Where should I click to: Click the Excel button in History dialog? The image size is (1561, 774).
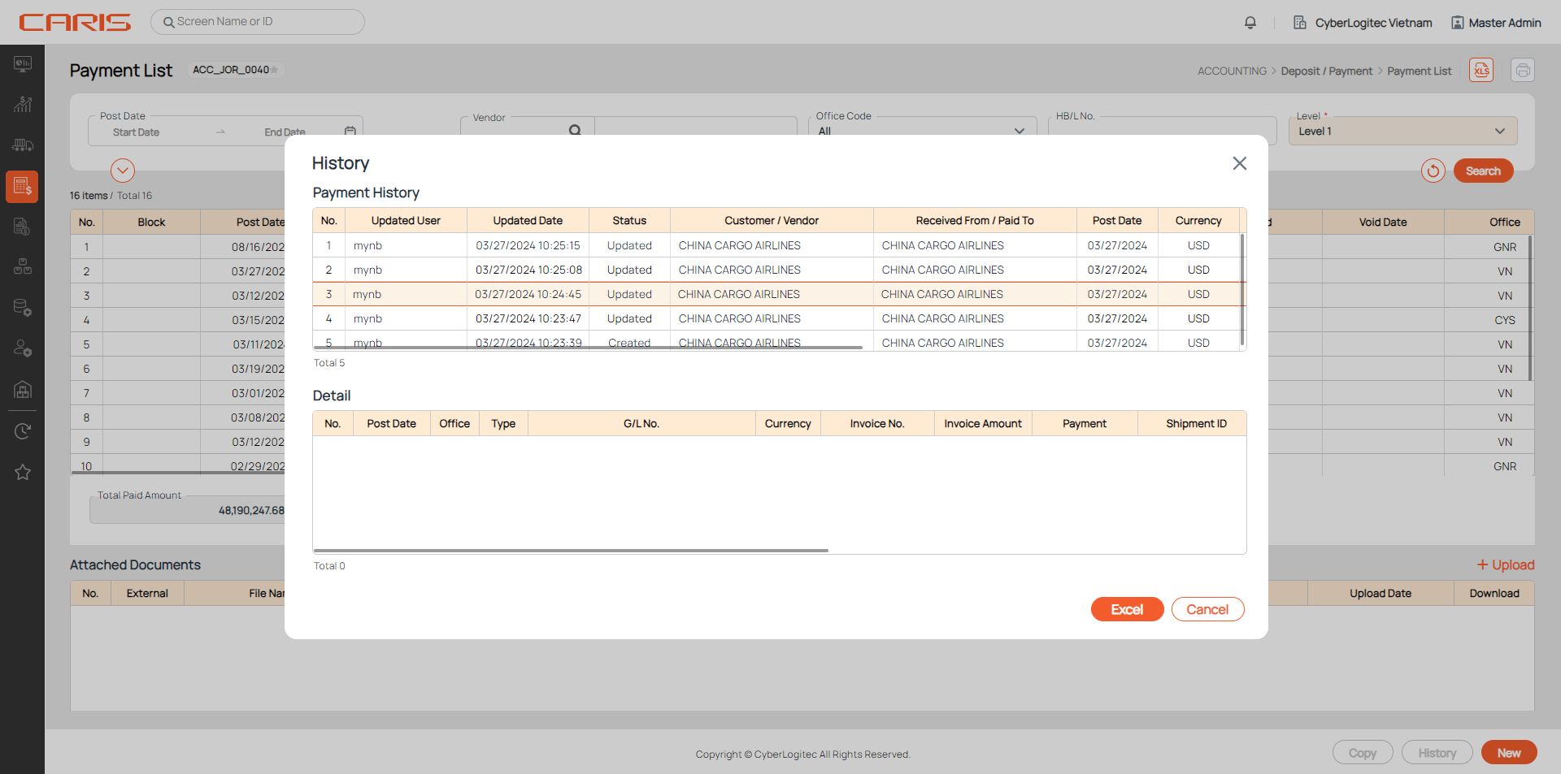coord(1127,609)
